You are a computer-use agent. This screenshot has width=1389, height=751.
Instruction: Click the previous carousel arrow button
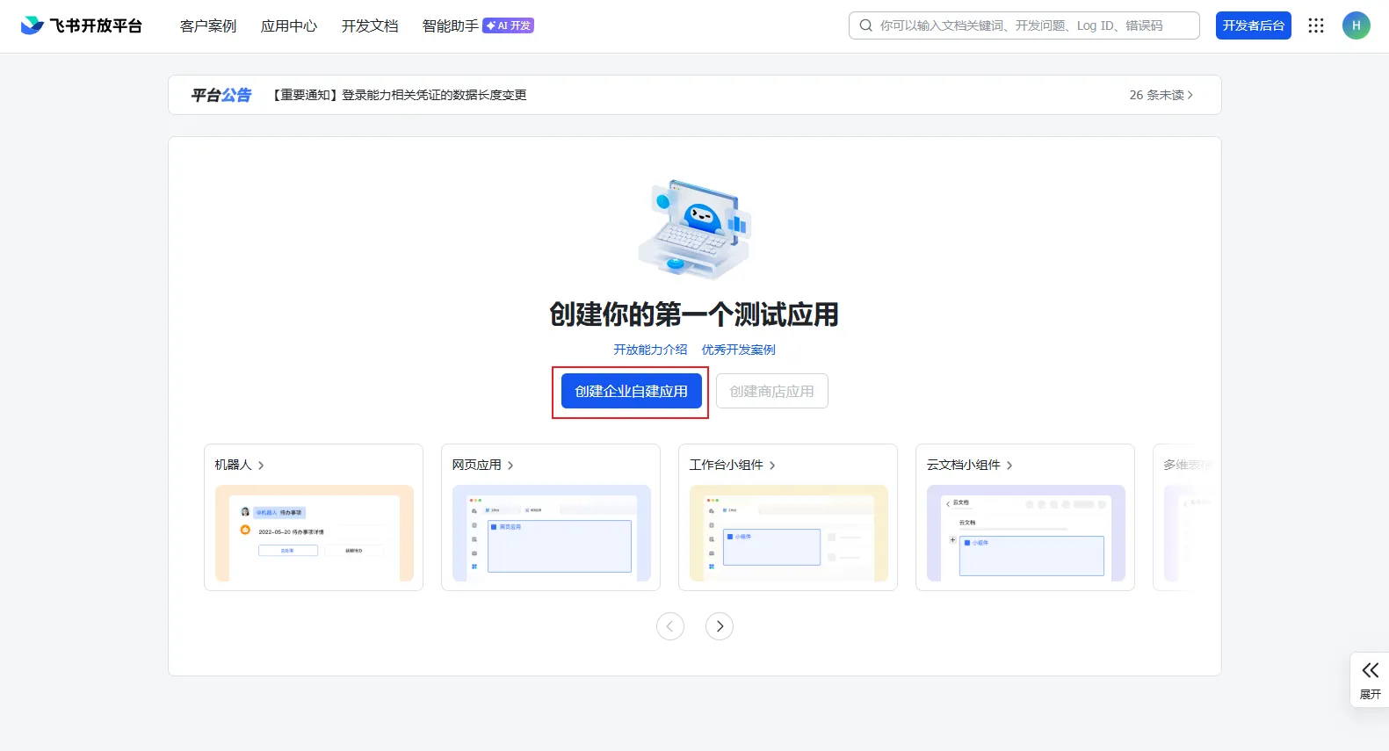click(669, 626)
